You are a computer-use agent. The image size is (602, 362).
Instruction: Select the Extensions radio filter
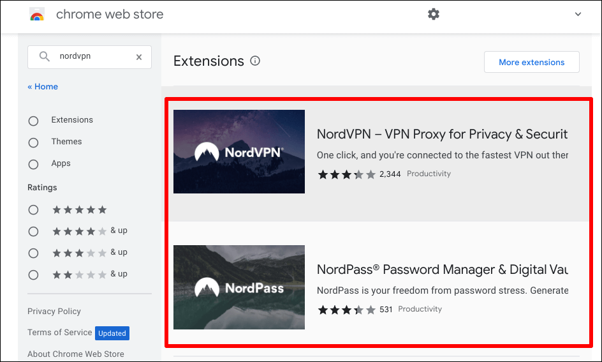point(33,121)
